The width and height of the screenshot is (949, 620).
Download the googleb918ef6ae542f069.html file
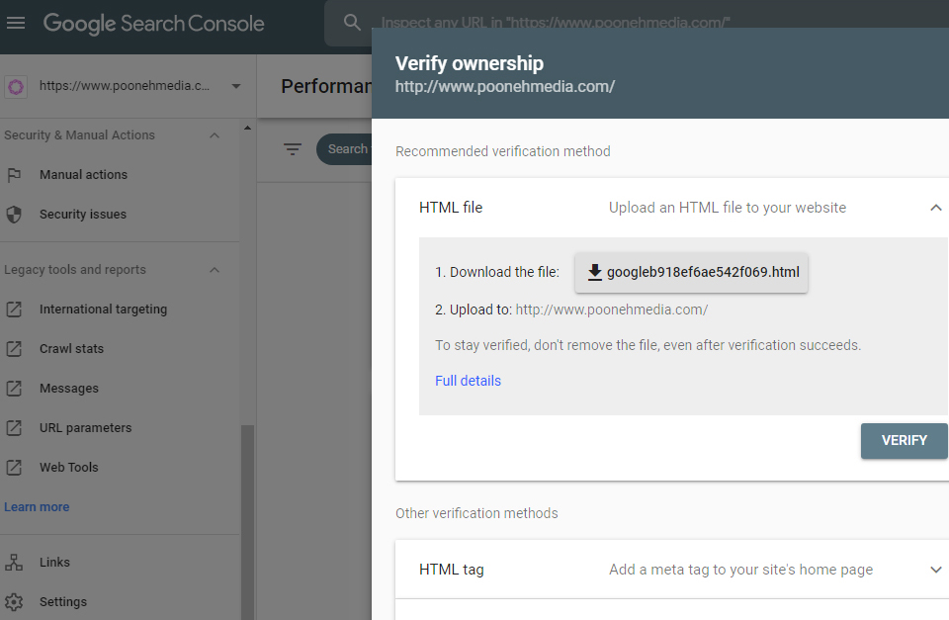(691, 273)
